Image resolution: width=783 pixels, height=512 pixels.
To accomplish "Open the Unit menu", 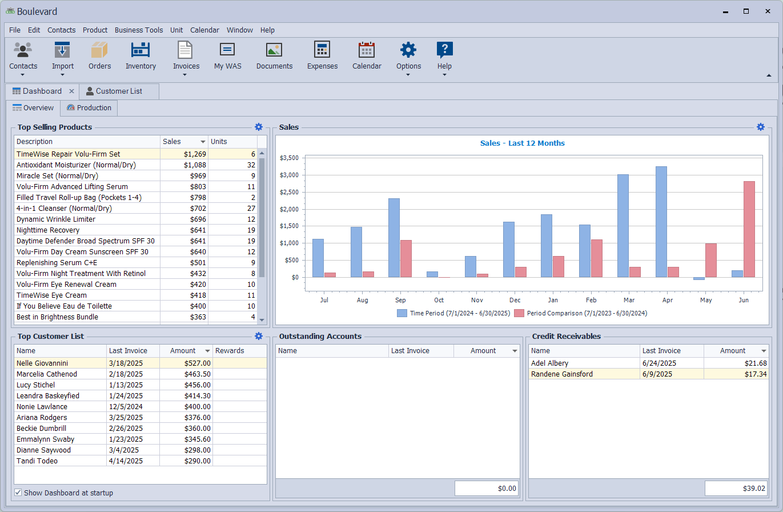I will pos(176,30).
